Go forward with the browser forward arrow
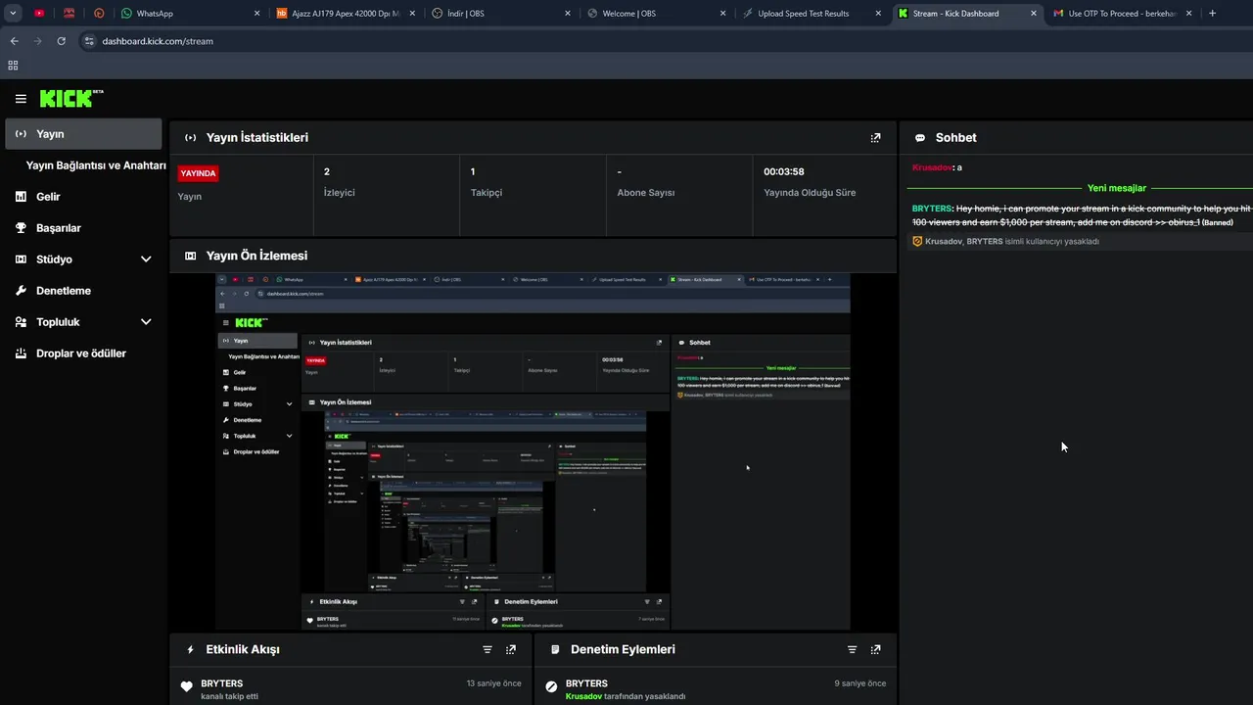This screenshot has height=705, width=1253. coord(37,41)
